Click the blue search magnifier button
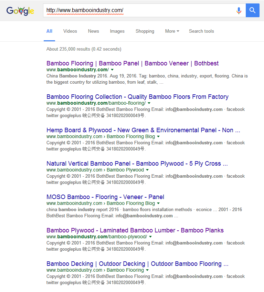Image resolution: width=264 pixels, height=292 pixels. [x=252, y=10]
